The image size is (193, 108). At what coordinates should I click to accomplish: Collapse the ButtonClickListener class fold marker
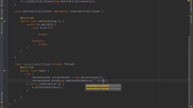point(8,11)
